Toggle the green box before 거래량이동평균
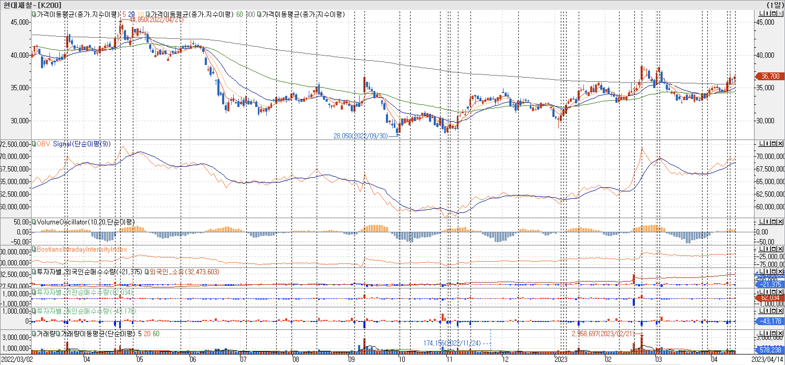Viewport: 785px width, 365px height. coord(58,333)
